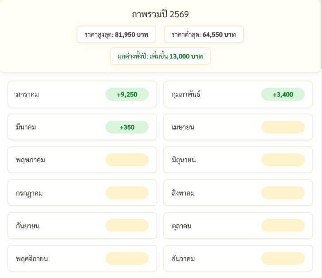Click the empty yellow badge for เมษายน
The height and width of the screenshot is (278, 322).
[283, 127]
